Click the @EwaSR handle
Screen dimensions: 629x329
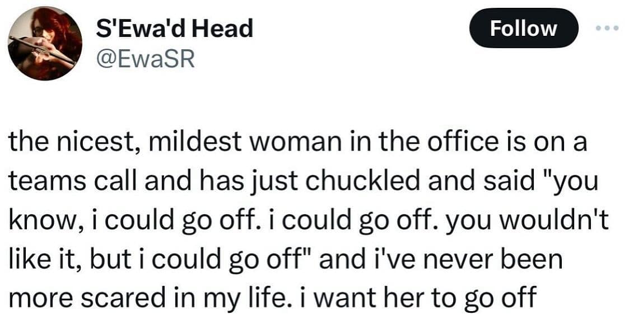point(145,58)
